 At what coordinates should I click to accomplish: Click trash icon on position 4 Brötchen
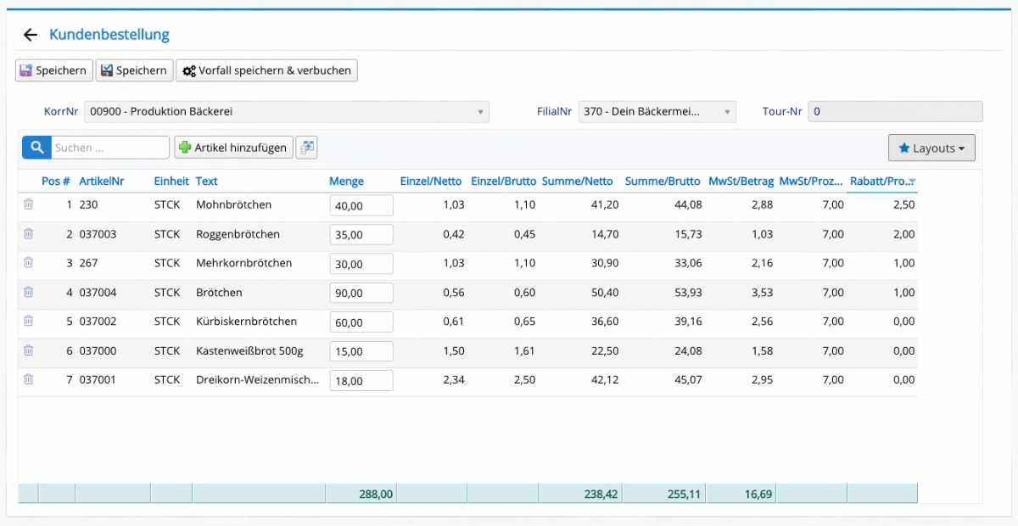(28, 293)
